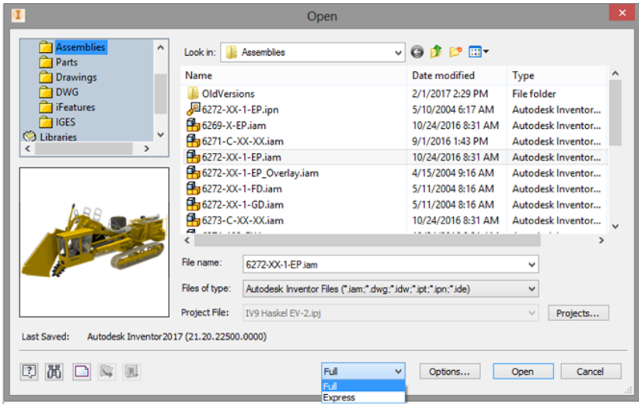Viewport: 642px width, 405px height.
Task: Click the Open button
Action: (522, 372)
